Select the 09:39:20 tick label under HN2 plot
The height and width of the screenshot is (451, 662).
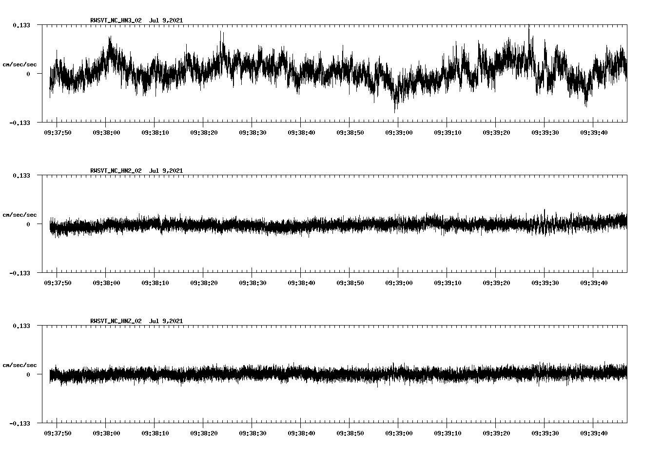[496, 283]
